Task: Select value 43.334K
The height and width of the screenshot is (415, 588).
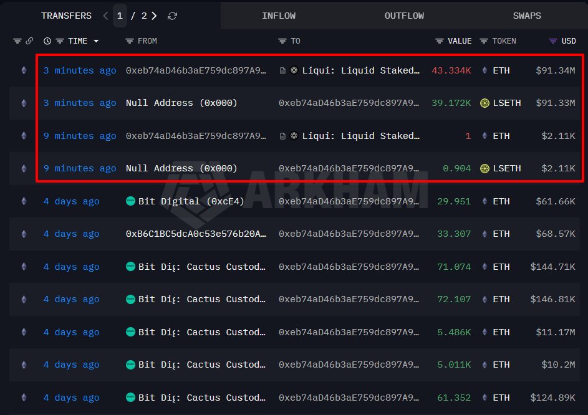Action: 451,70
